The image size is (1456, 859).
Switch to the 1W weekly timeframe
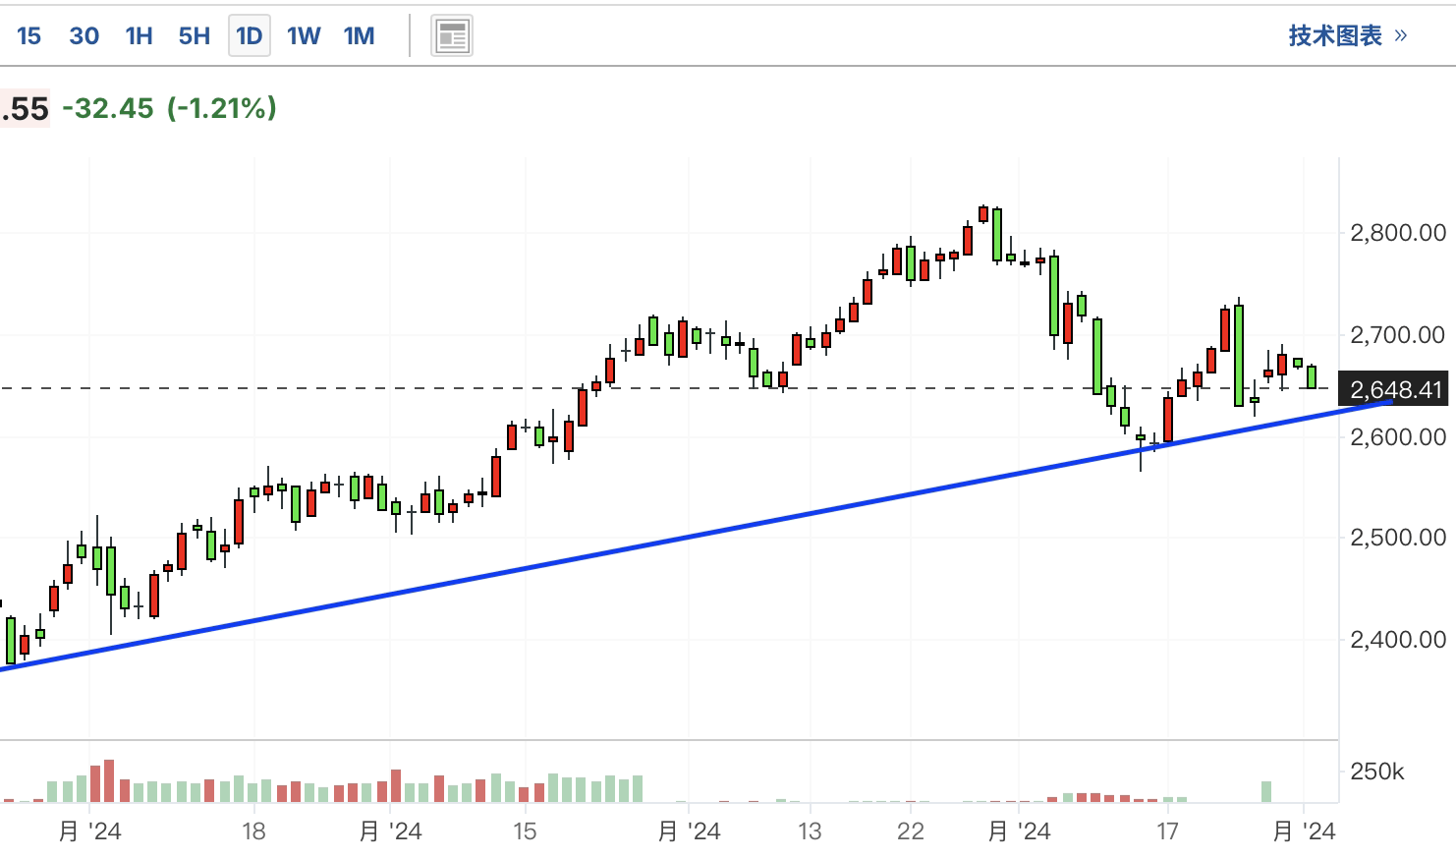click(x=304, y=36)
